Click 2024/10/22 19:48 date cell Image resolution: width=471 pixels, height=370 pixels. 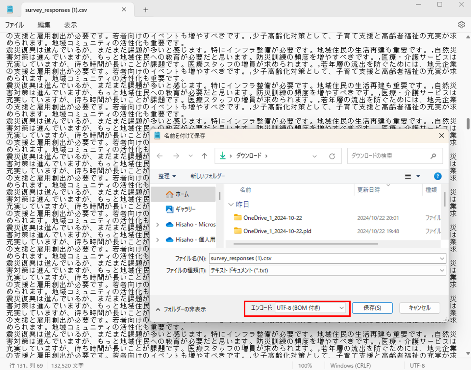point(378,231)
